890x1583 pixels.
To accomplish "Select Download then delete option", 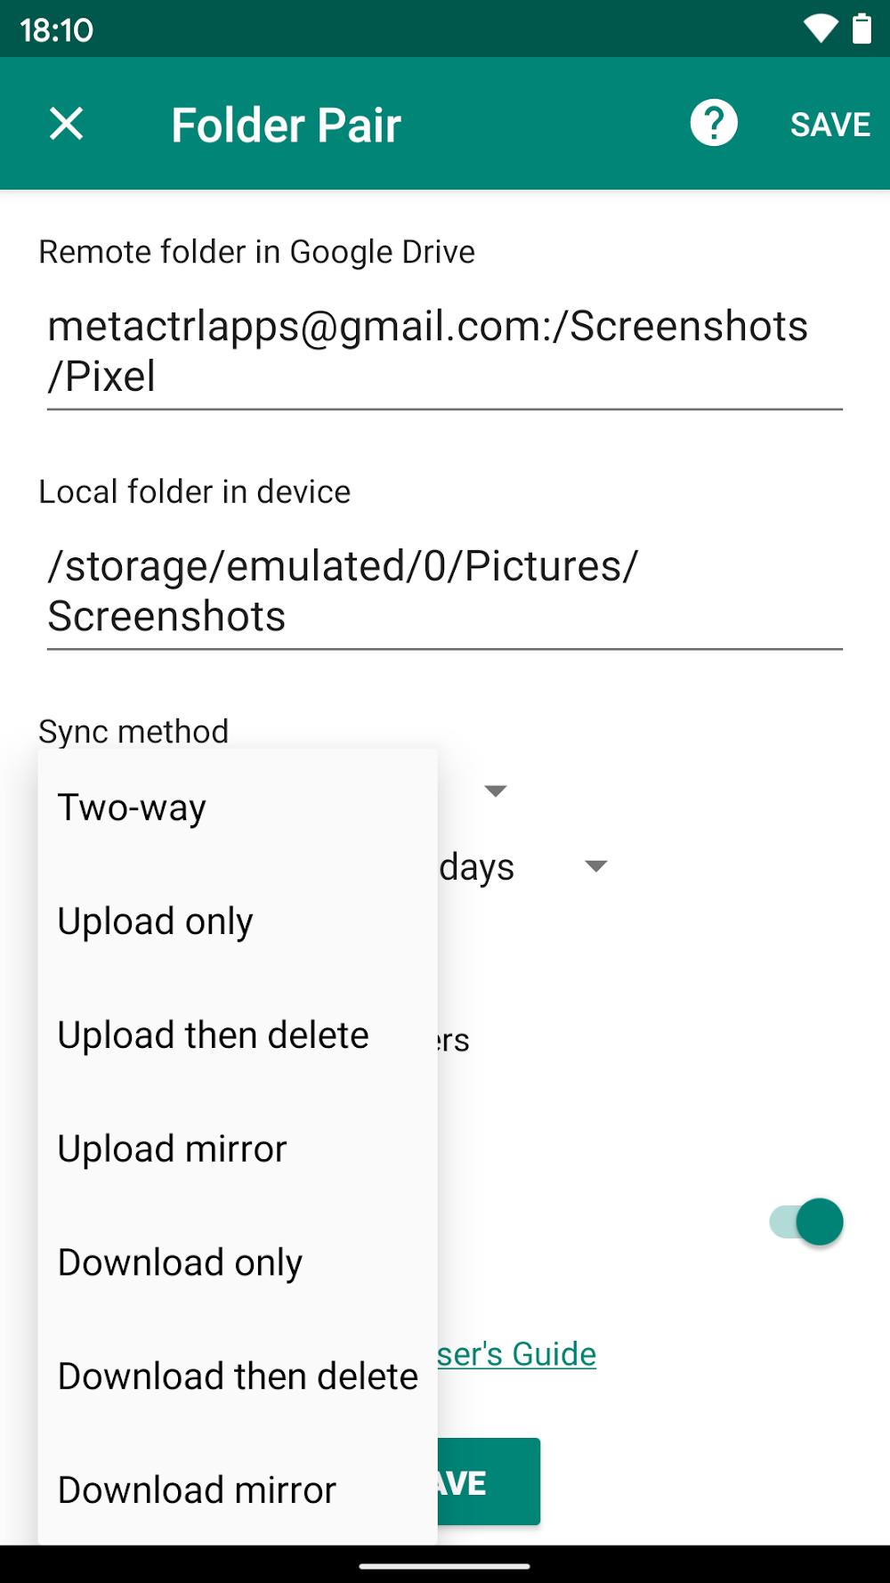I will tap(238, 1376).
